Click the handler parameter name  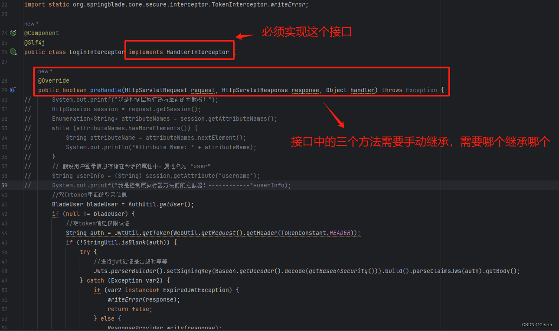pos(363,90)
